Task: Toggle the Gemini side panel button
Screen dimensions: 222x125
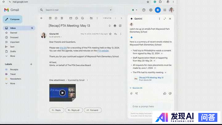Action: (x=158, y=10)
